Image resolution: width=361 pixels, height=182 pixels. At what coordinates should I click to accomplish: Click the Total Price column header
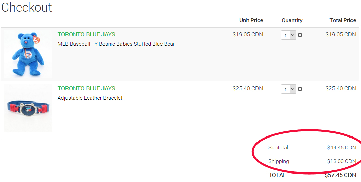point(343,20)
